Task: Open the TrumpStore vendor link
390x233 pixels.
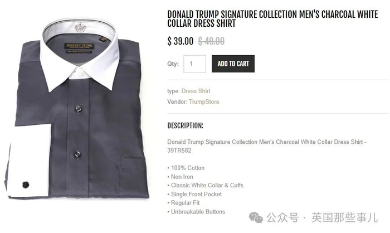Action: 204,101
